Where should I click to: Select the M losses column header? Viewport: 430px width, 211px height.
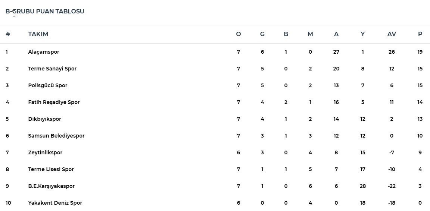pos(310,34)
